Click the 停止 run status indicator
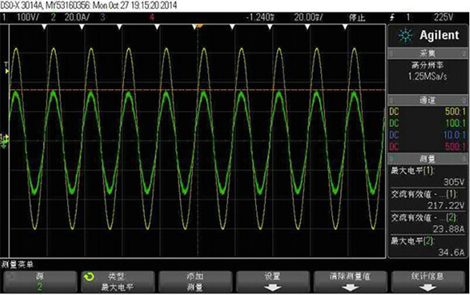470x295 pixels. (357, 18)
